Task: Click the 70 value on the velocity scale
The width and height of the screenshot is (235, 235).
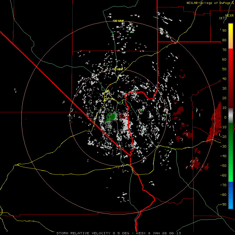Action: tap(224, 50)
